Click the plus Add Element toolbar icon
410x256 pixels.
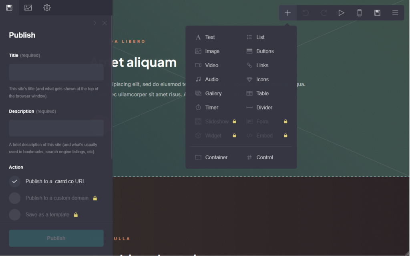tap(287, 13)
